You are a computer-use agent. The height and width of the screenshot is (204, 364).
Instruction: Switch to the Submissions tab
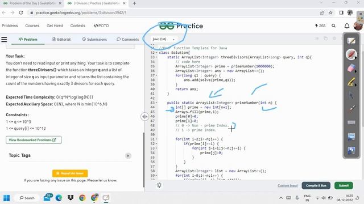coord(94,39)
